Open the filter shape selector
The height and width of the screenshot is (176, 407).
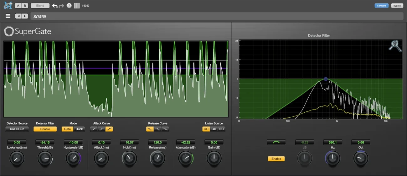click(x=276, y=142)
